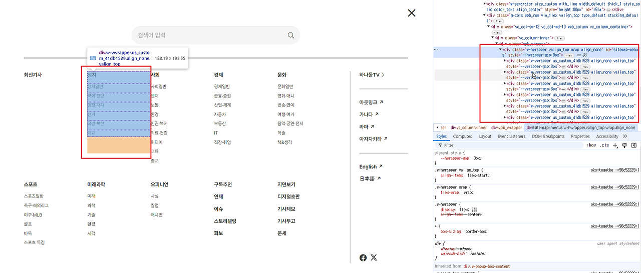
Task: Open flexbox editor icon beside display: flex
Action: (x=474, y=209)
